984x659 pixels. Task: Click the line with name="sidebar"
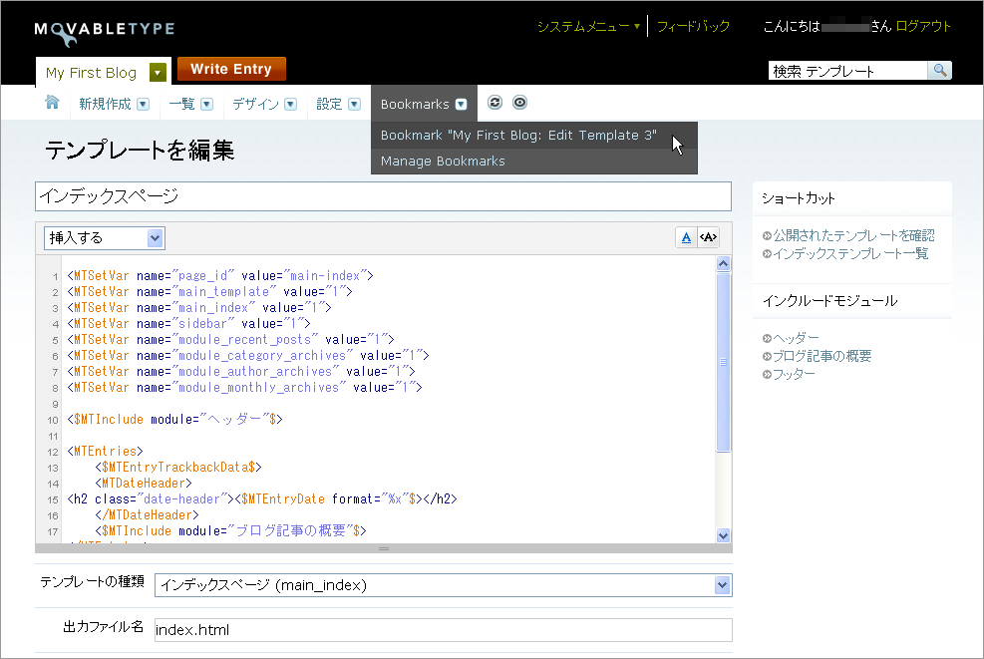pyautogui.click(x=188, y=323)
